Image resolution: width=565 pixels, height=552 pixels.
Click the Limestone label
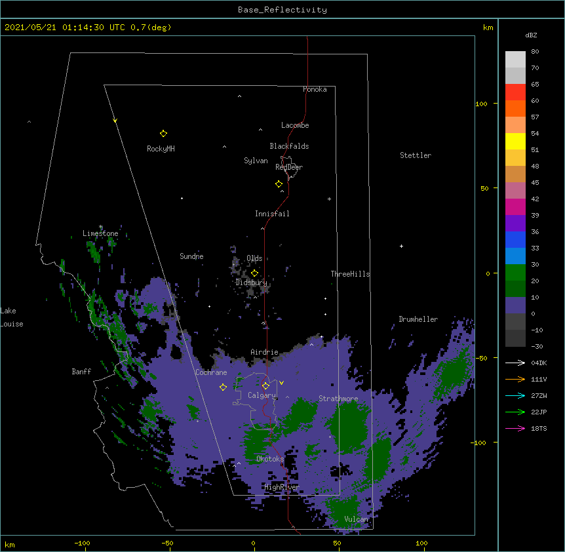[100, 233]
